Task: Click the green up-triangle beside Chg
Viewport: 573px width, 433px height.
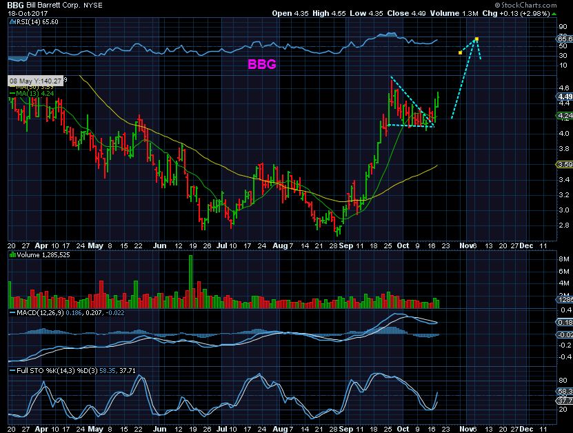Action: point(554,14)
